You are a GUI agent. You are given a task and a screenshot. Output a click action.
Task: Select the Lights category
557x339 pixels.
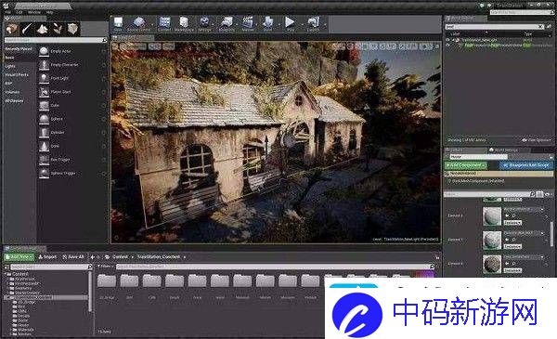(10, 66)
